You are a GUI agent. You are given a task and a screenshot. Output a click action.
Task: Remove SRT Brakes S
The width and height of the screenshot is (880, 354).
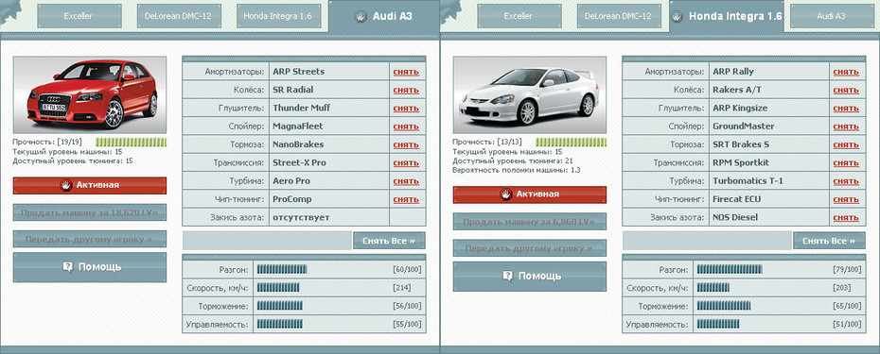click(846, 144)
